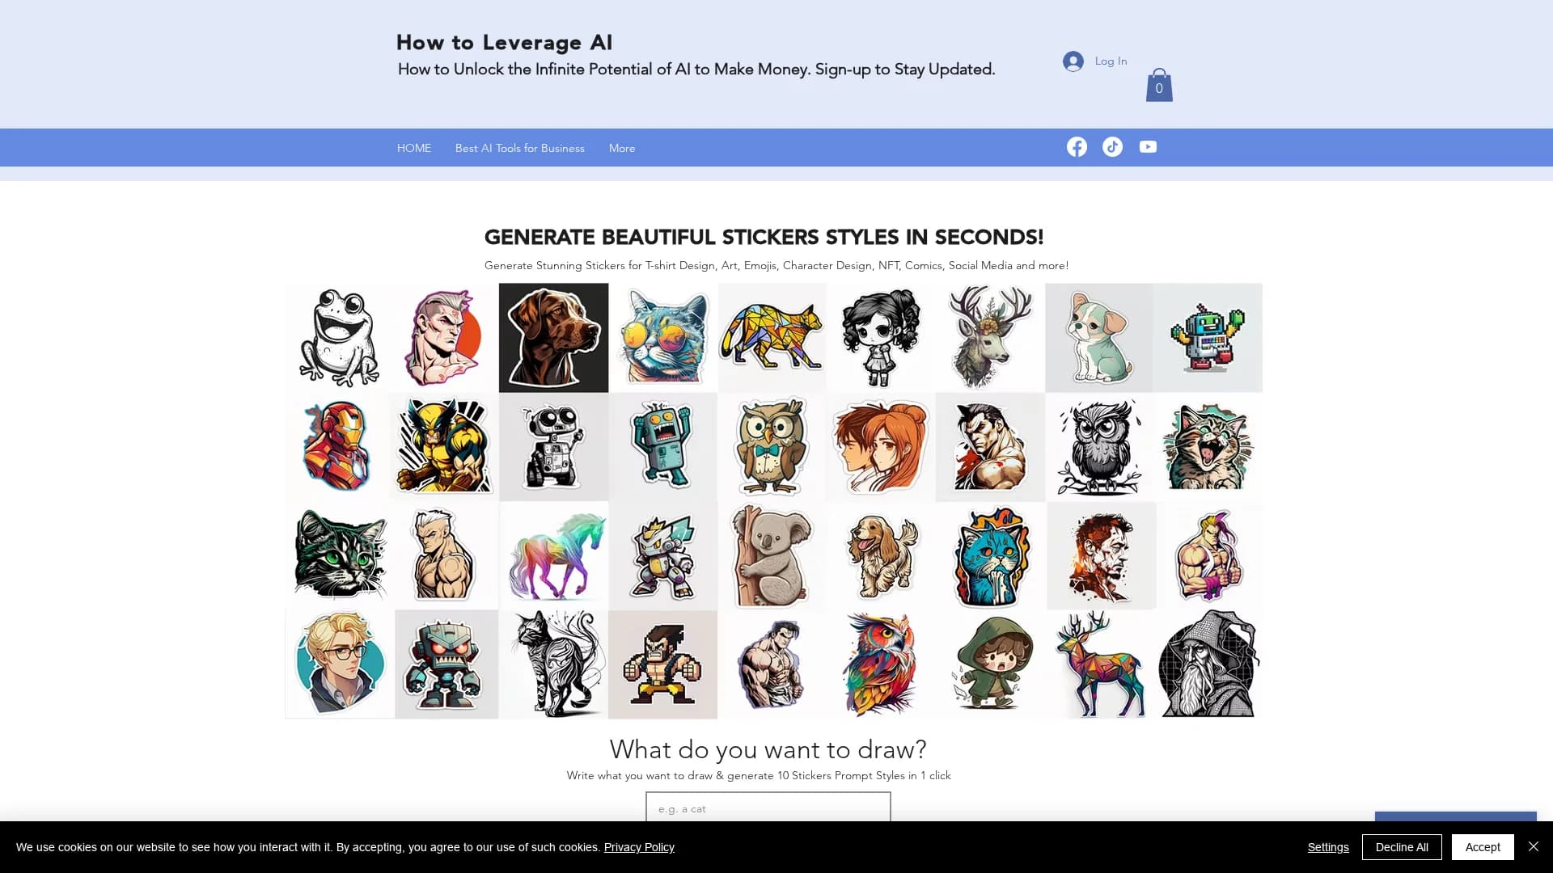Select the Iron Man sticker

pyautogui.click(x=337, y=447)
